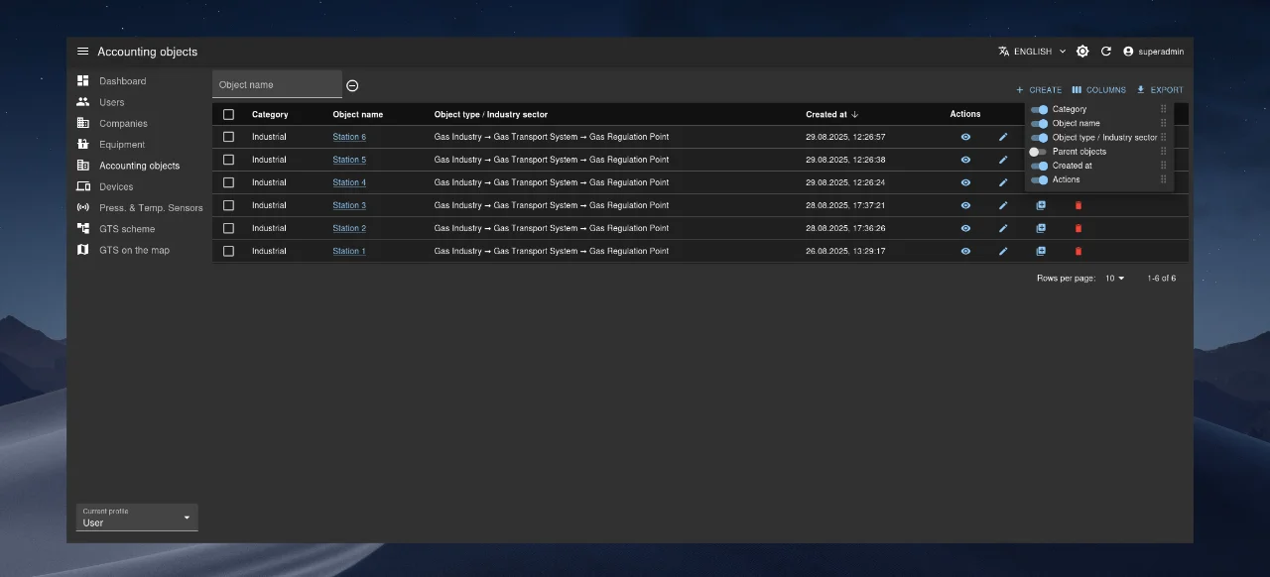Click the view eye icon for Station 6
1270x577 pixels.
click(965, 137)
